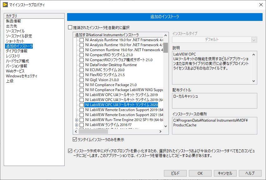266x180 pixels.
Task: Select 上級 category
Action: coord(10,81)
